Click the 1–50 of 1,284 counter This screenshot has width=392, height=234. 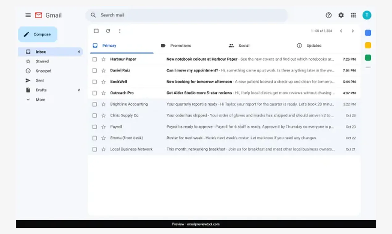point(321,31)
